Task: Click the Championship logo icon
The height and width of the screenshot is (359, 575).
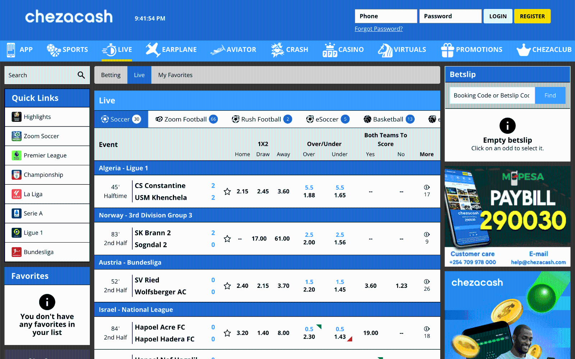Action: coord(17,175)
